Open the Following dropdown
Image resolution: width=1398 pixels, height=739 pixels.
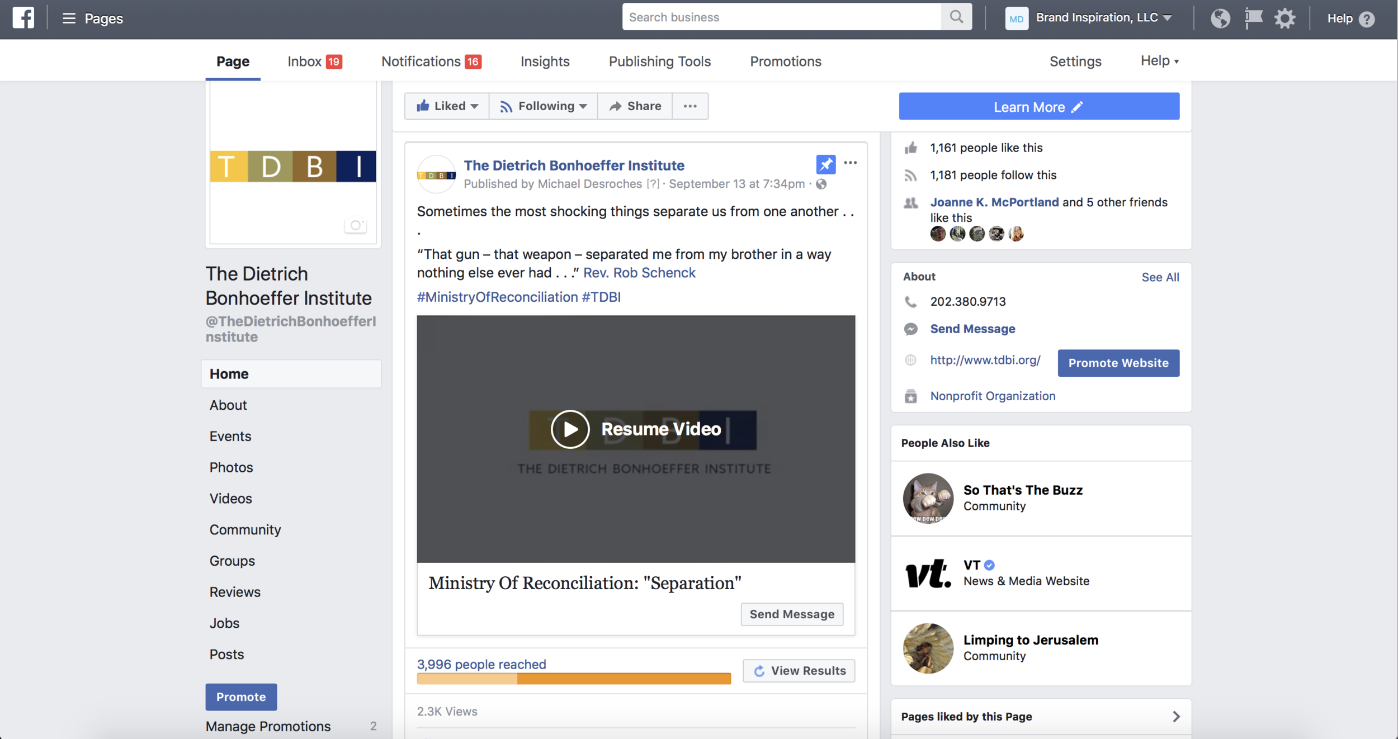click(543, 106)
